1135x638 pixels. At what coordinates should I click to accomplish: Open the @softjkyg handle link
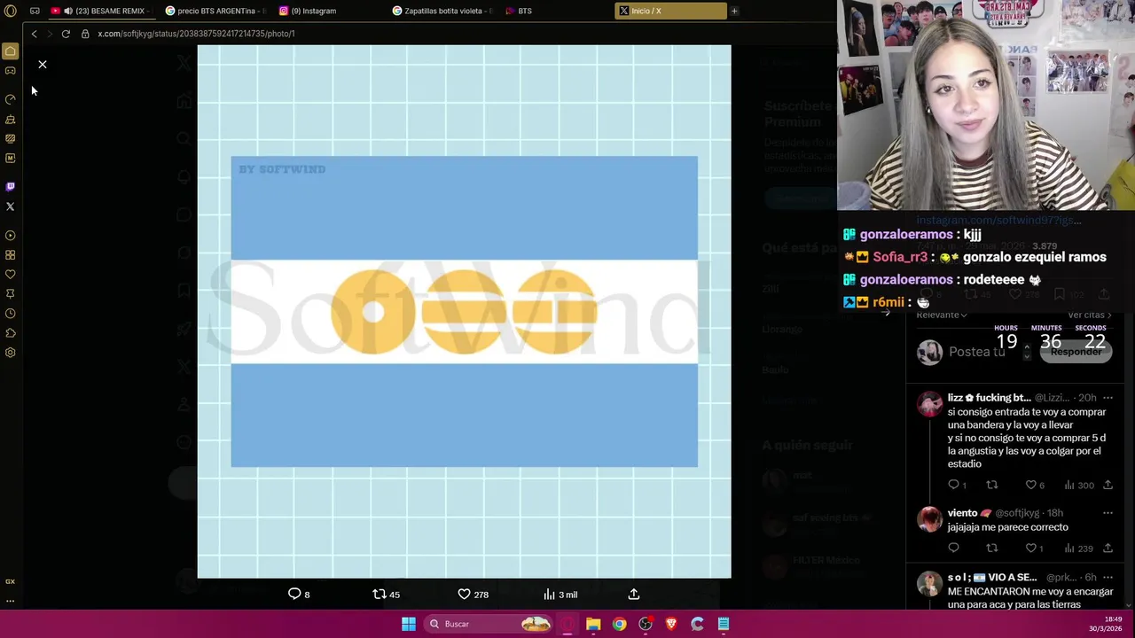(x=1017, y=513)
